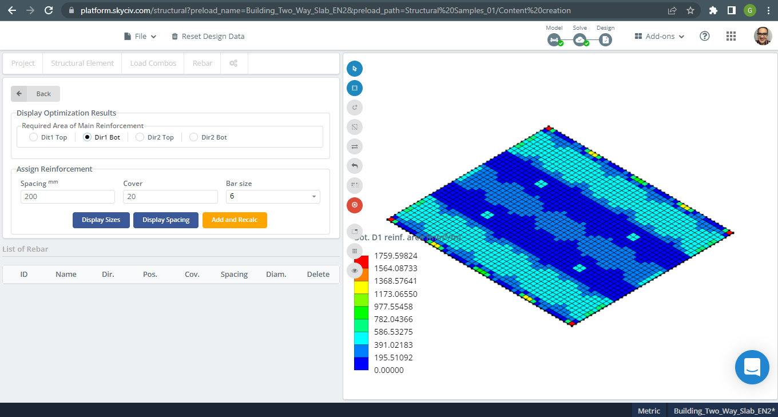
Task: Open the Add-ons dropdown
Action: (x=658, y=35)
